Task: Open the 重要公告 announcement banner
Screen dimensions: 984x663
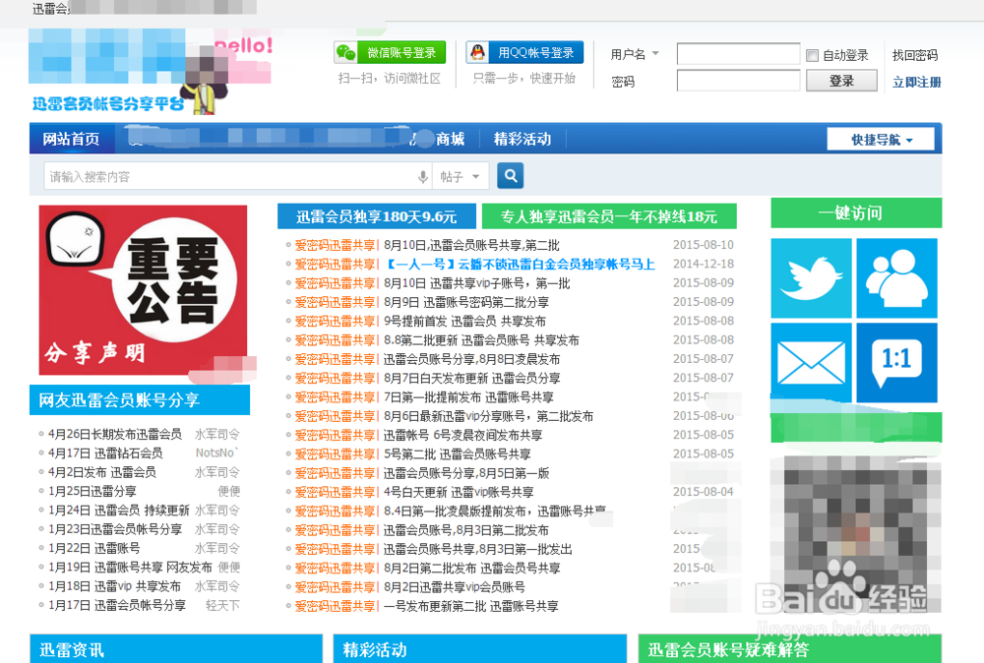Action: point(143,290)
